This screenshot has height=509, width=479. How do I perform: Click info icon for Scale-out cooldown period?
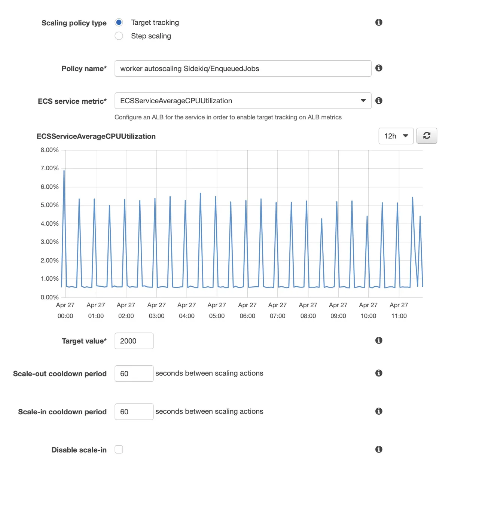(379, 373)
